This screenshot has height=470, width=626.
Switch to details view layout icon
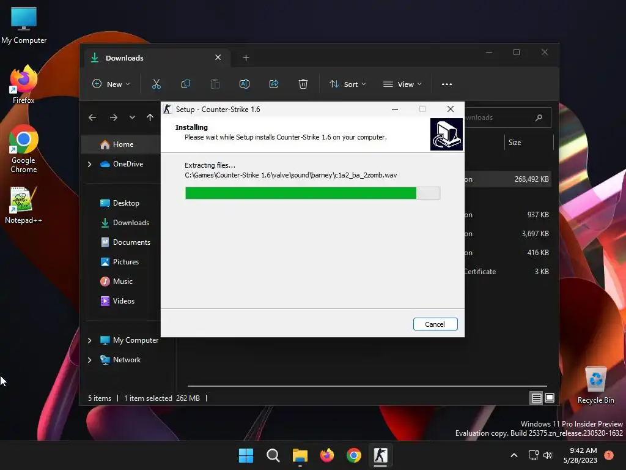click(537, 398)
